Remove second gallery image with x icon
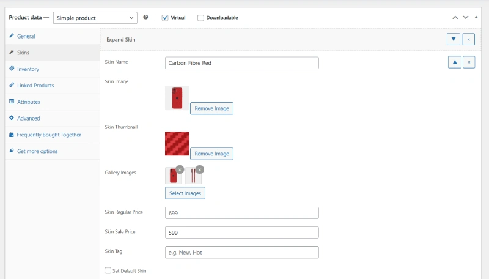The image size is (489, 279). point(200,169)
